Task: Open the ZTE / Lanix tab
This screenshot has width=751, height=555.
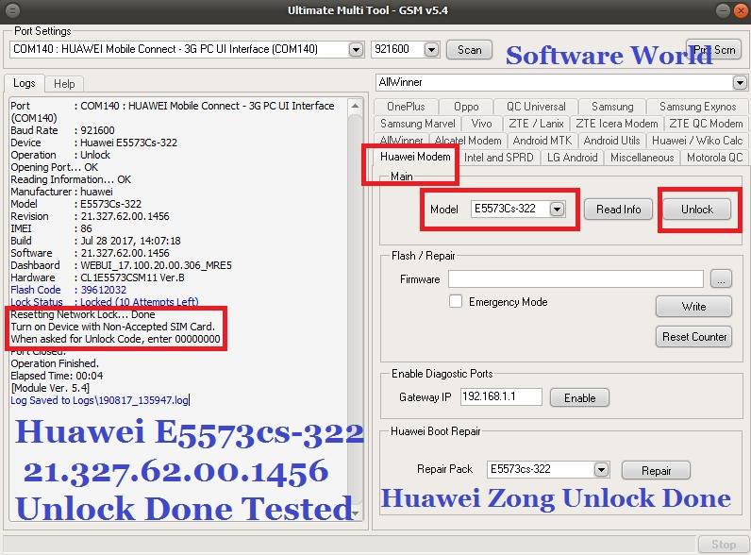Action: (536, 124)
